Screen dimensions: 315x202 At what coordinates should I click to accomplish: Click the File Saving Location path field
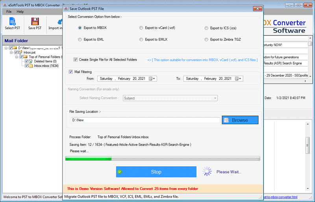(x=145, y=120)
